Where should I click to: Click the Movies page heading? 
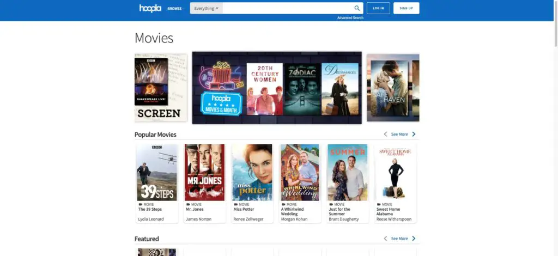[x=154, y=38]
